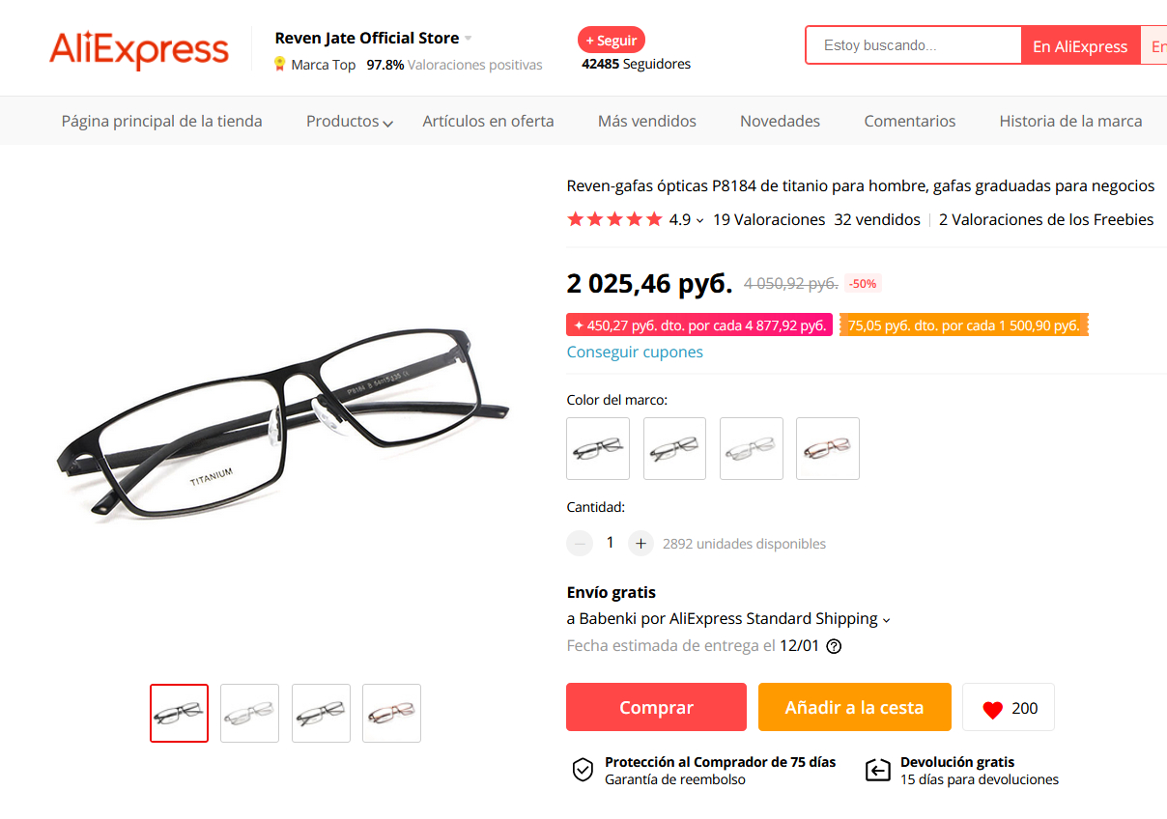Image resolution: width=1167 pixels, height=819 pixels.
Task: Click the delivery date help question icon
Action: pos(834,646)
